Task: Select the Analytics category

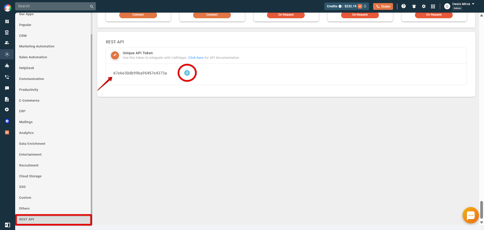Action: [x=26, y=133]
